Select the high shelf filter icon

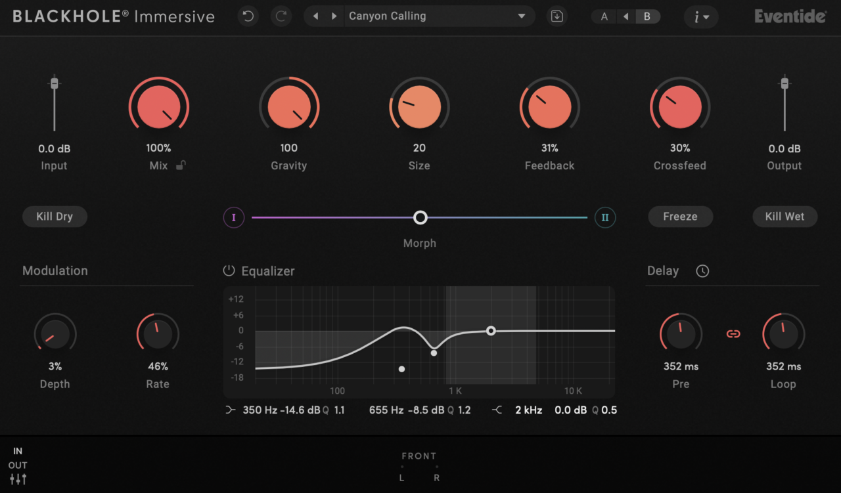click(x=497, y=410)
